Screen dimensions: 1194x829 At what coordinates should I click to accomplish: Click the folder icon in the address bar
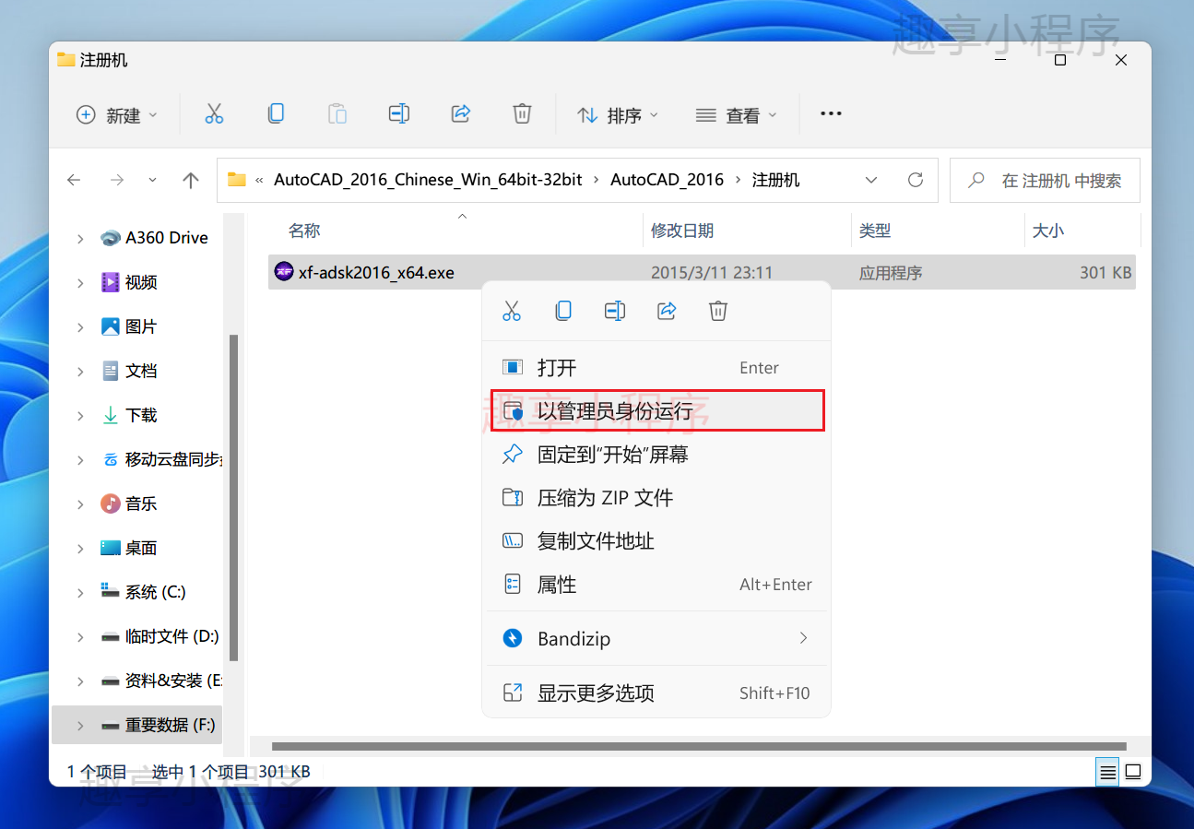pos(237,180)
